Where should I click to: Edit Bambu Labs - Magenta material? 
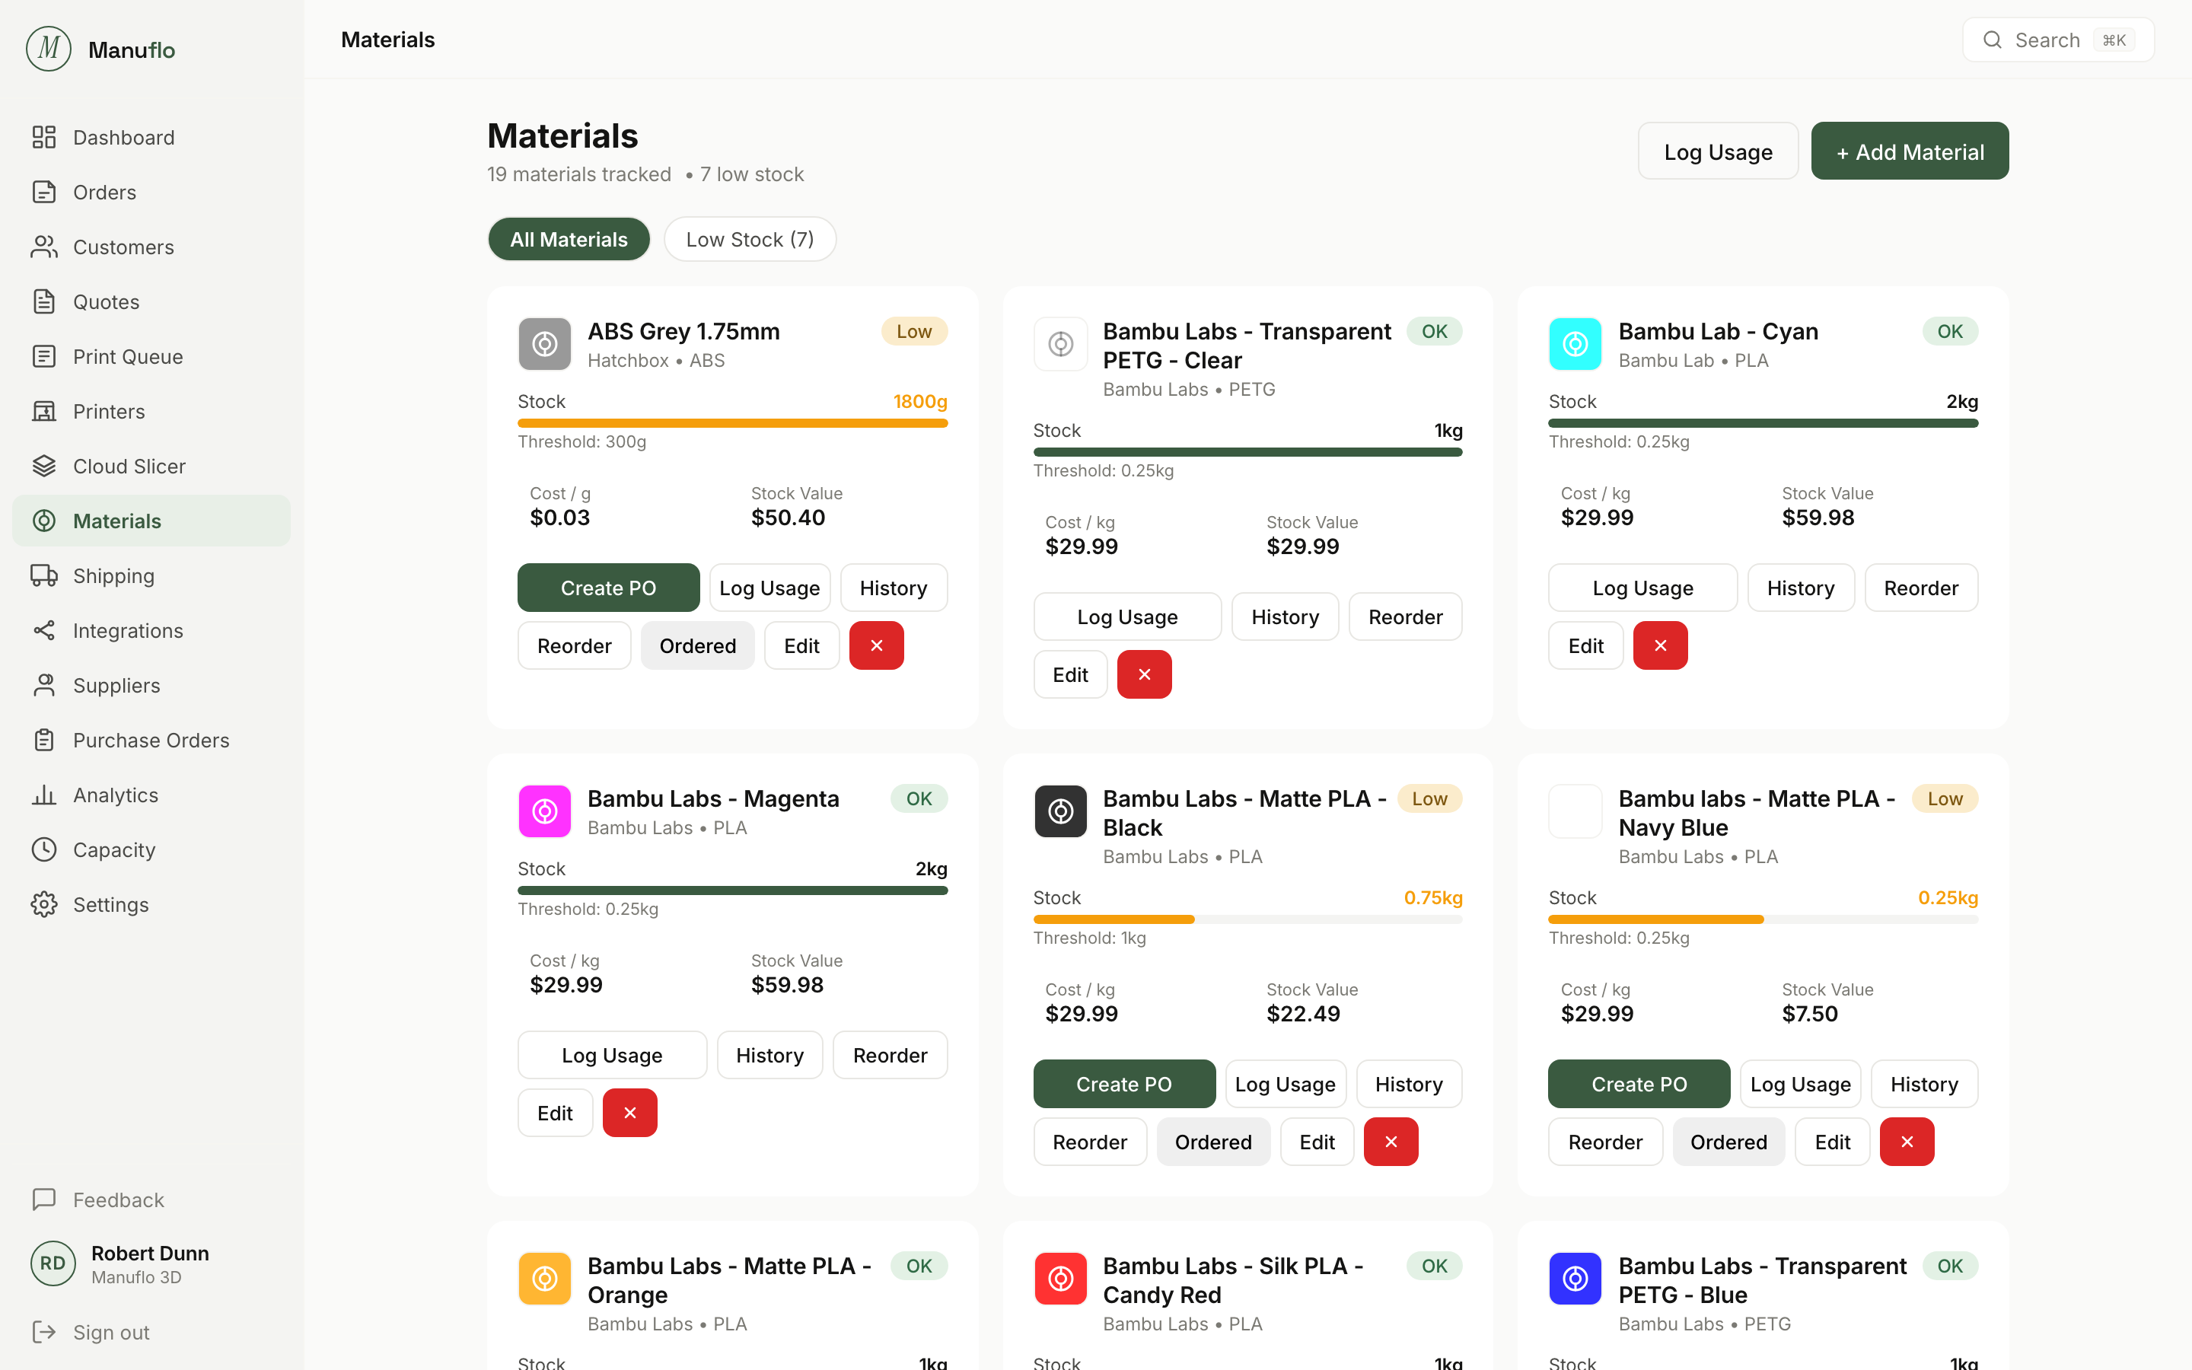point(554,1114)
